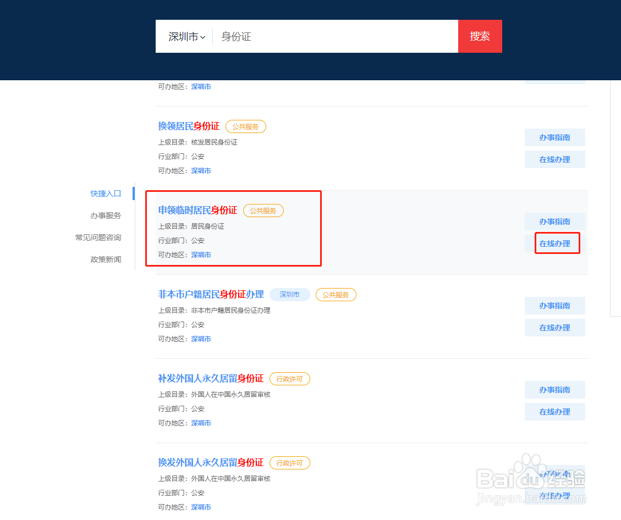
Task: Click 深圳市 region link under 补发外国人永久居留身份证
Action: (201, 423)
